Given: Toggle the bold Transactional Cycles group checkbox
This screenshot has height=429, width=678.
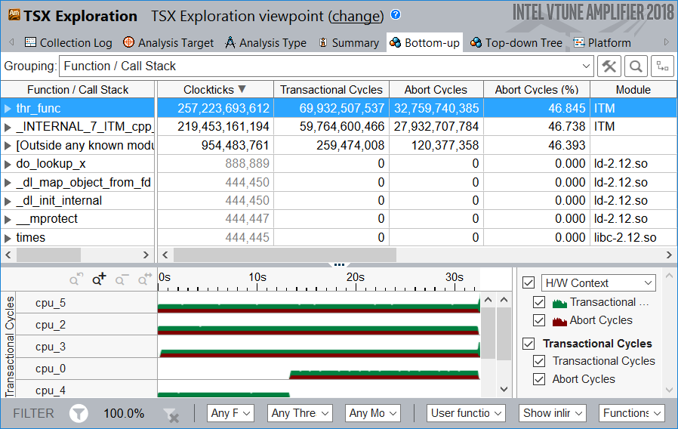Looking at the screenshot, I should pos(529,344).
